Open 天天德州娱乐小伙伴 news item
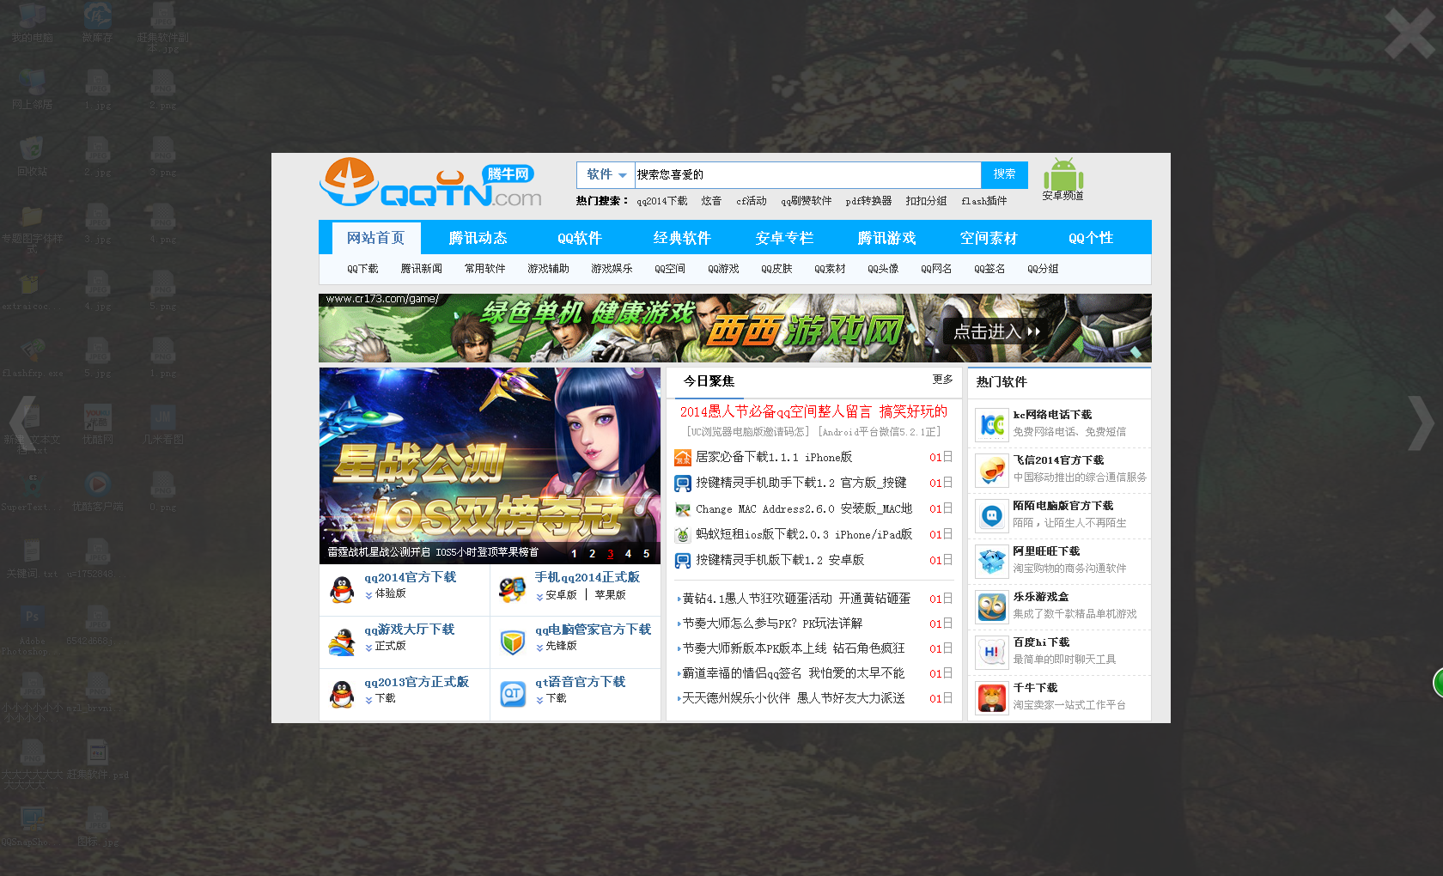The width and height of the screenshot is (1443, 876). (793, 698)
